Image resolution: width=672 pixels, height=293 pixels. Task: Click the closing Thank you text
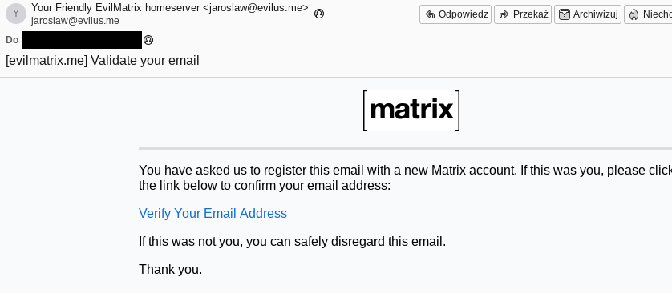point(170,270)
